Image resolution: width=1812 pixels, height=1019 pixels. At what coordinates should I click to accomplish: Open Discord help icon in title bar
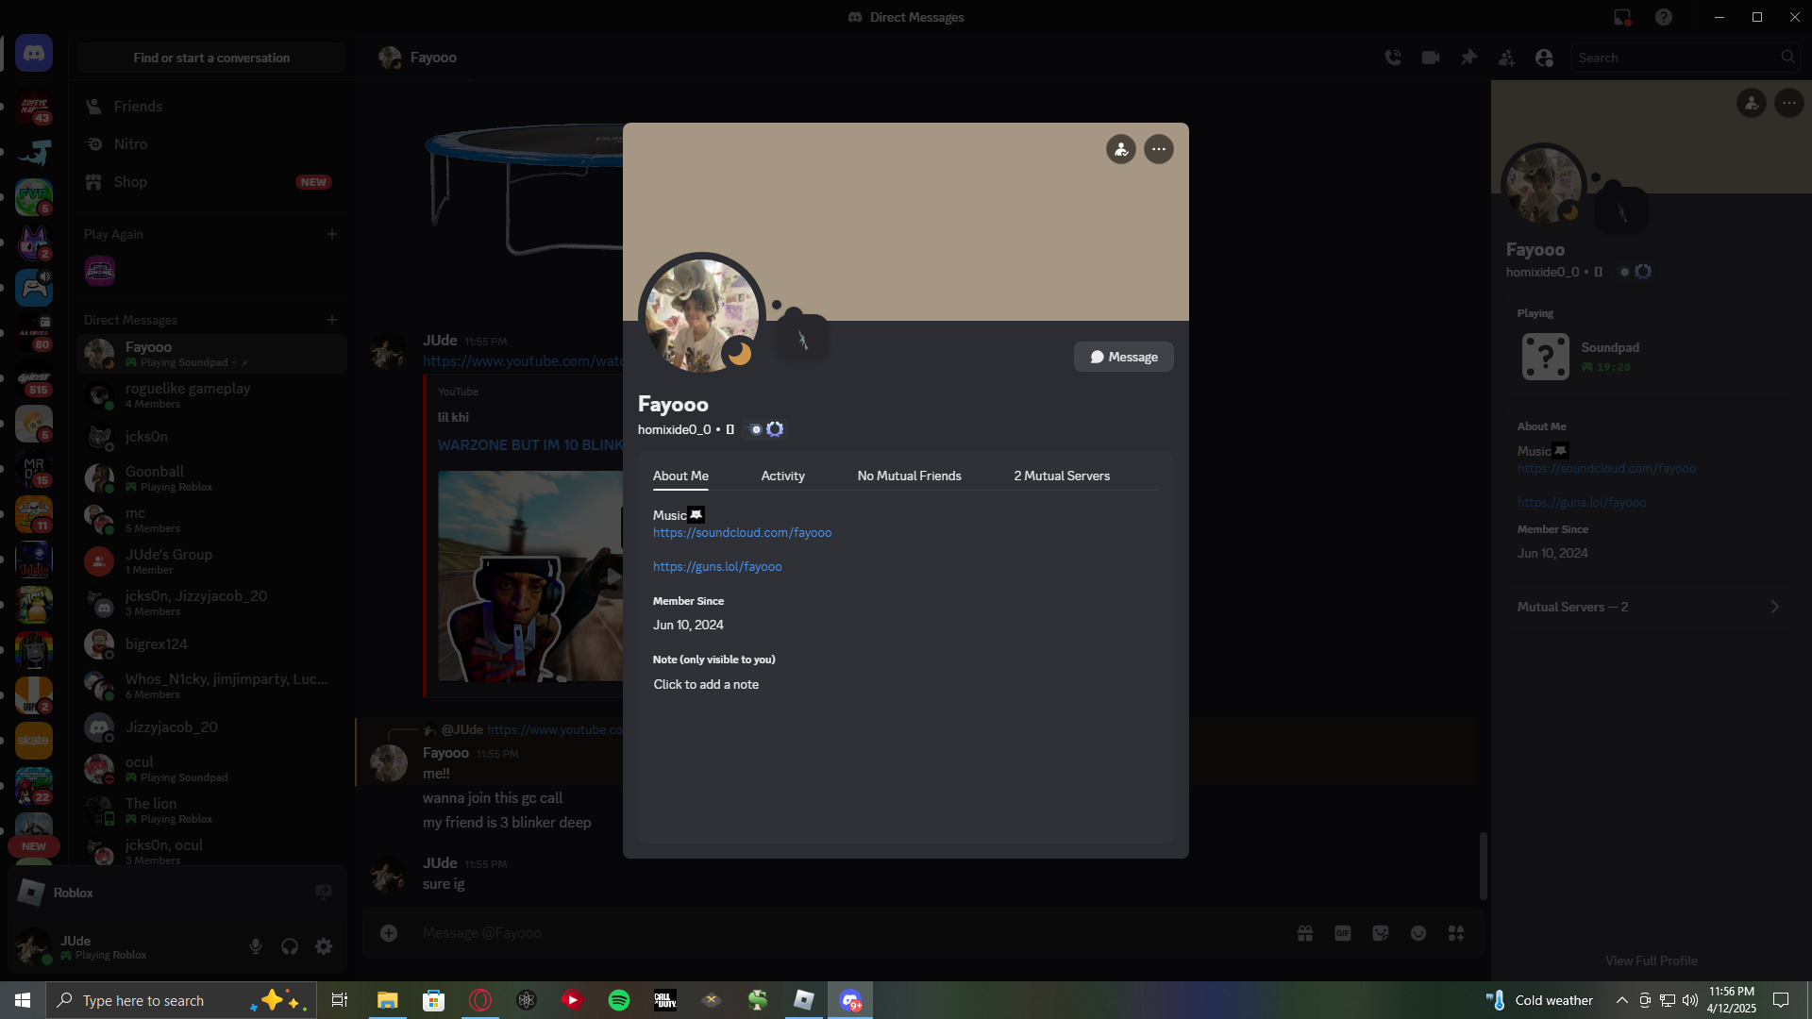point(1664,17)
